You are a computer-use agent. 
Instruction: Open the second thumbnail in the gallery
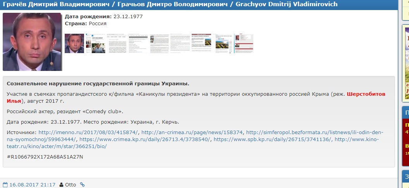point(95,43)
